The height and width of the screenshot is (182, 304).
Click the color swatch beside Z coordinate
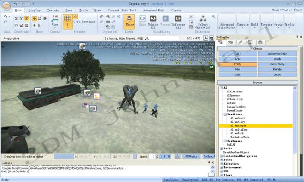[134, 156]
